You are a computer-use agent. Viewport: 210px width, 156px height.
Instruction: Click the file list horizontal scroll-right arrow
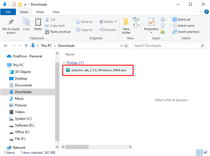[130, 147]
